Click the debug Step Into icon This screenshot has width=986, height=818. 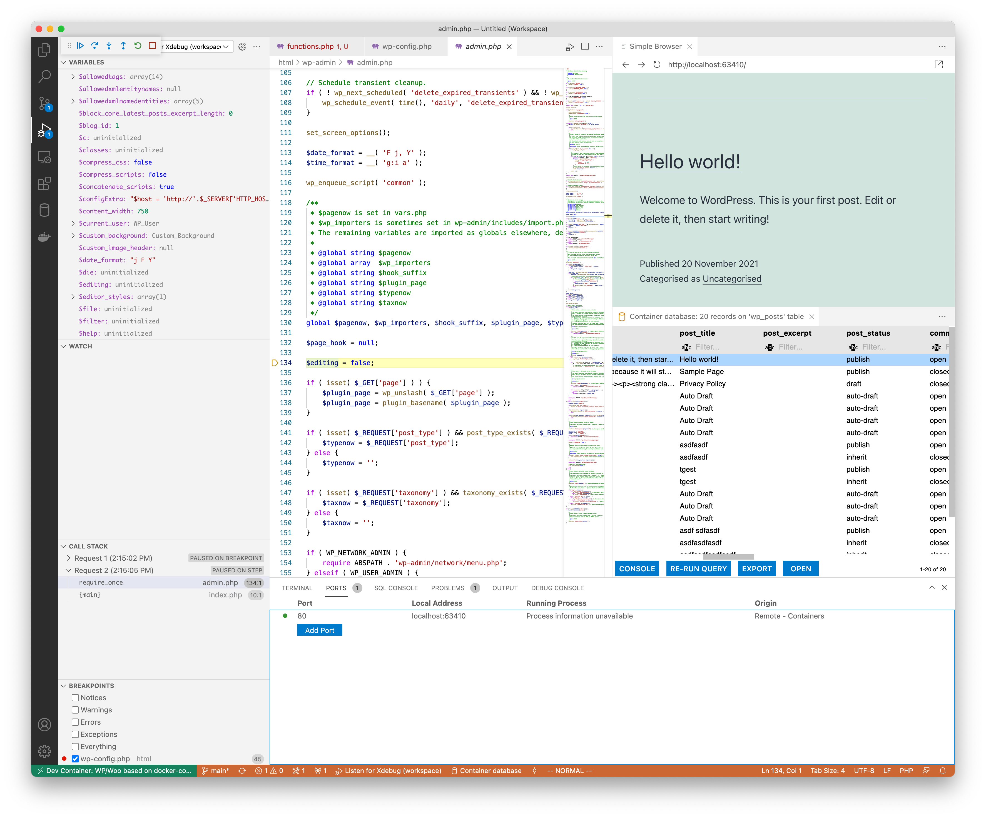[109, 46]
